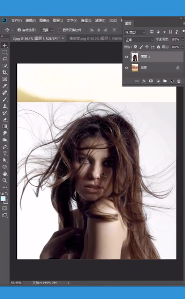Viewport: 185px width, 299px height.
Task: Toggle the 显示变换控件 checkbox
Action: [x=60, y=30]
